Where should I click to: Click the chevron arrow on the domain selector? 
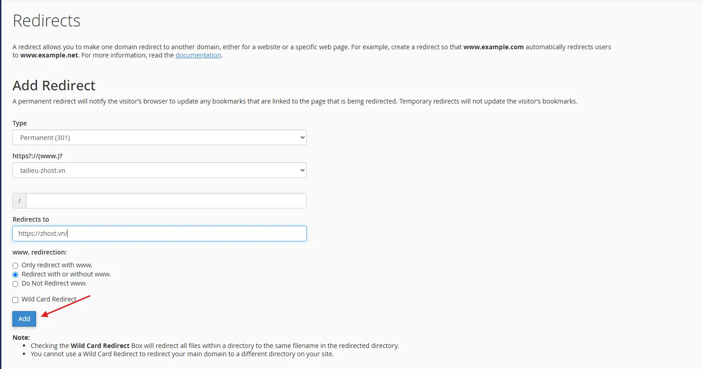tap(302, 170)
